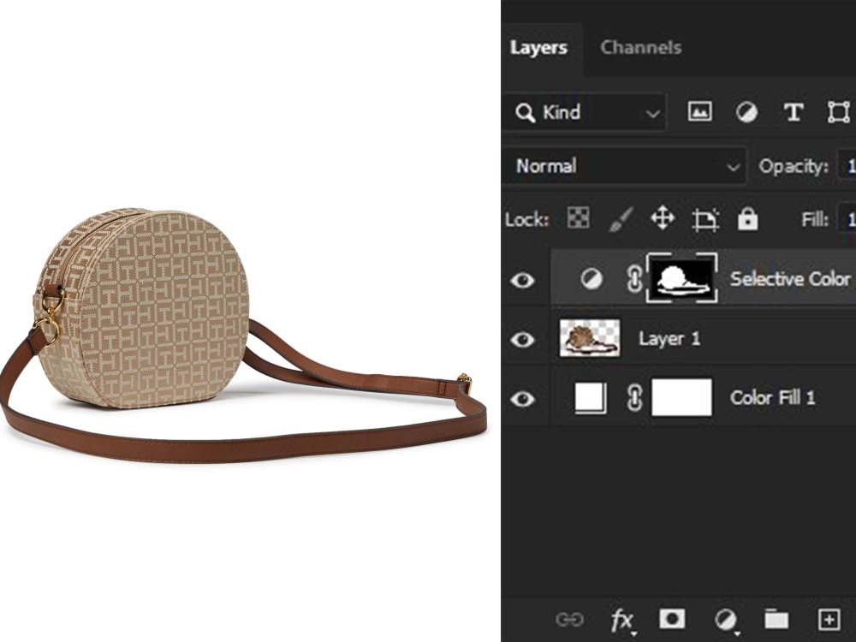The image size is (856, 642).
Task: Create new fill or adjustment layer
Action: pos(725,620)
